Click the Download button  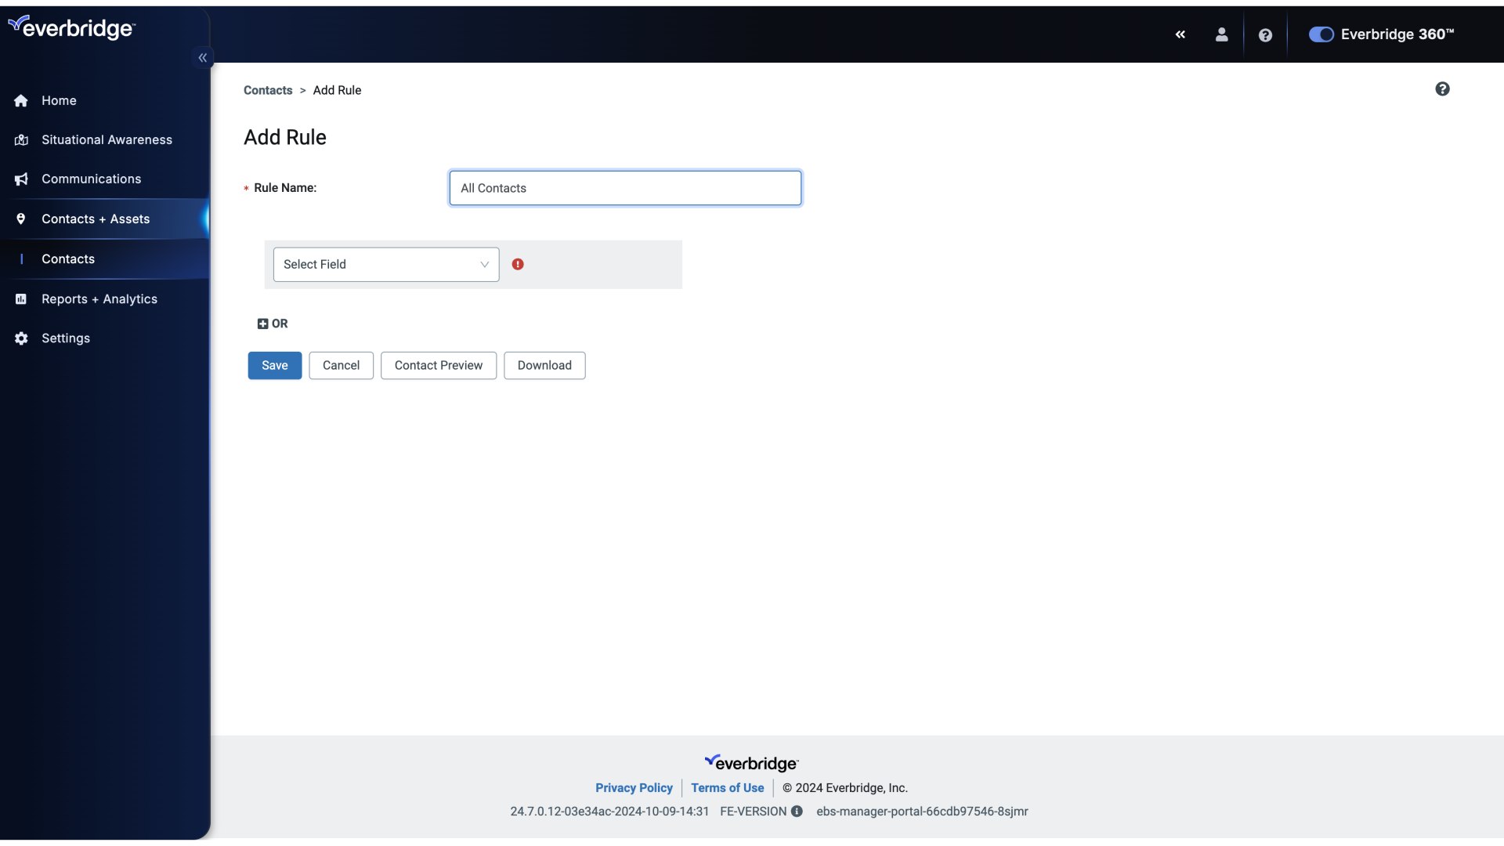tap(544, 364)
